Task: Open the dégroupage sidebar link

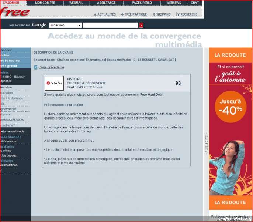Action: pyautogui.click(x=8, y=155)
